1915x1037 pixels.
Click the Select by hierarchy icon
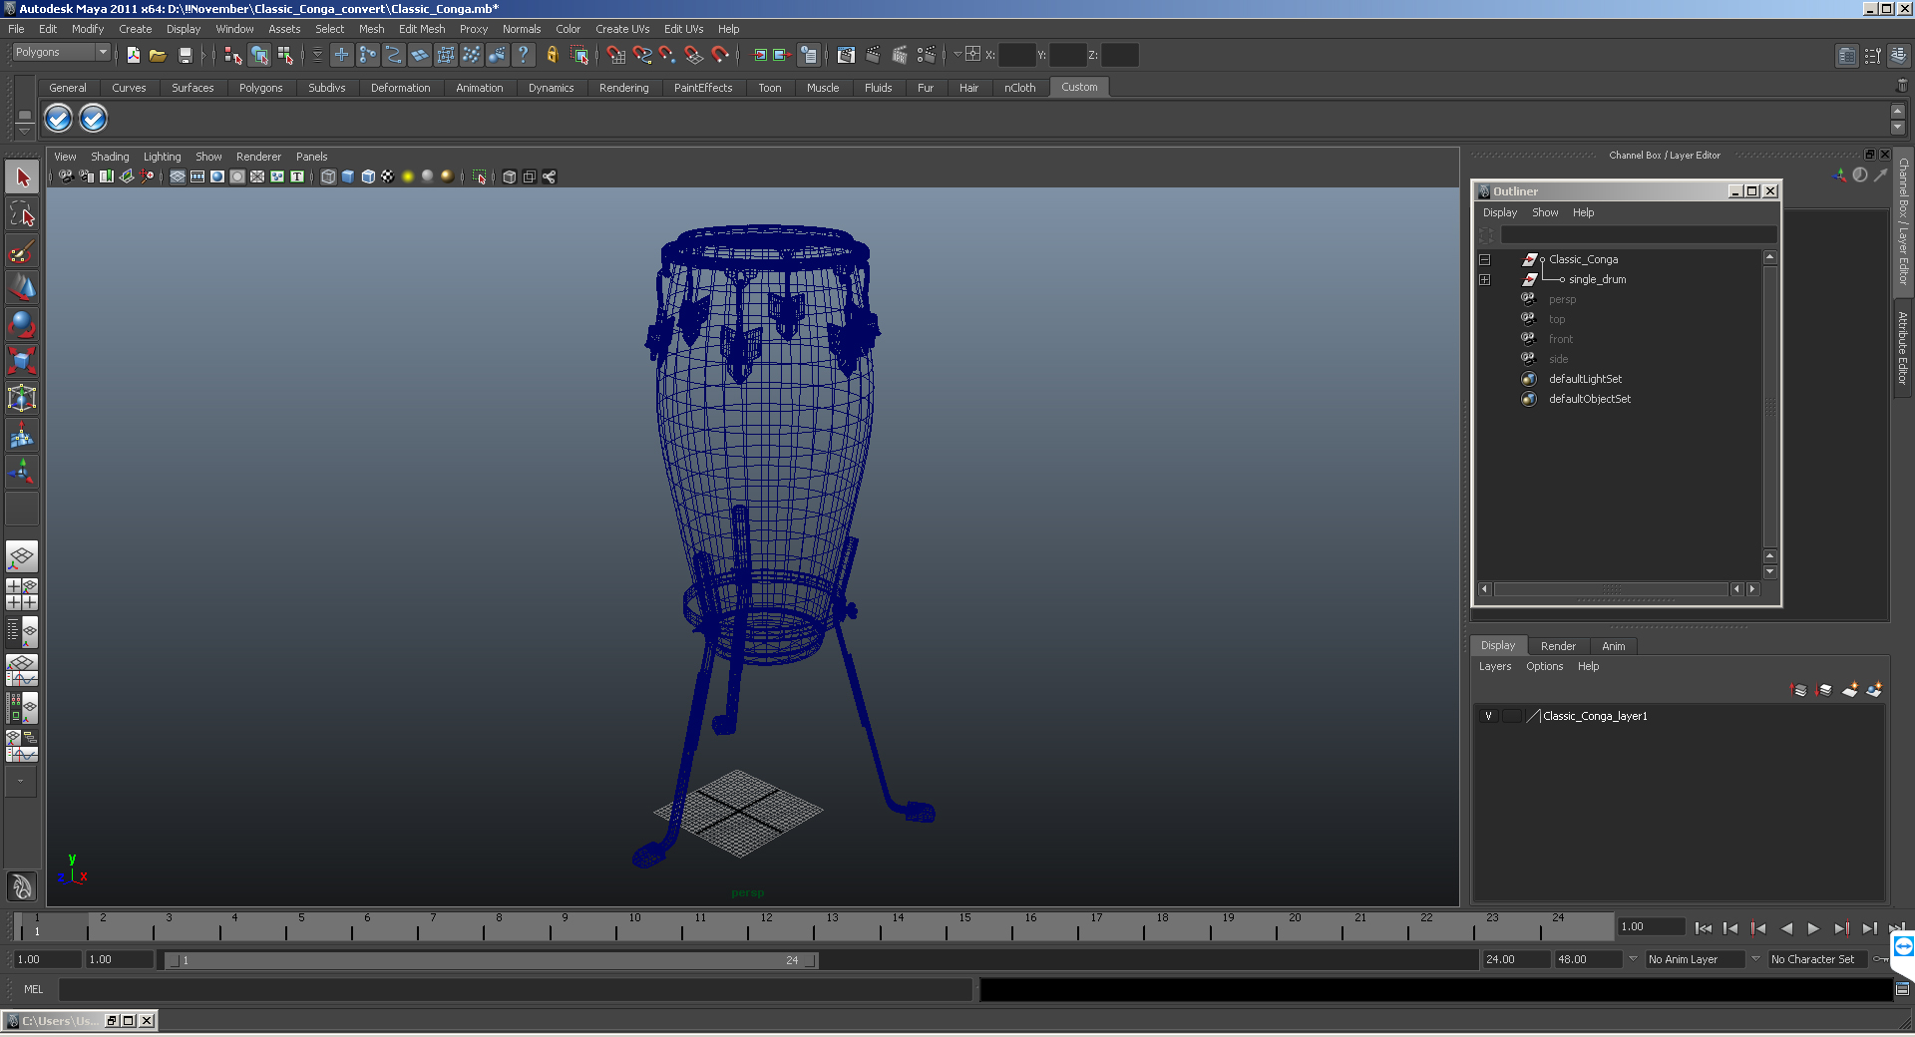click(233, 55)
